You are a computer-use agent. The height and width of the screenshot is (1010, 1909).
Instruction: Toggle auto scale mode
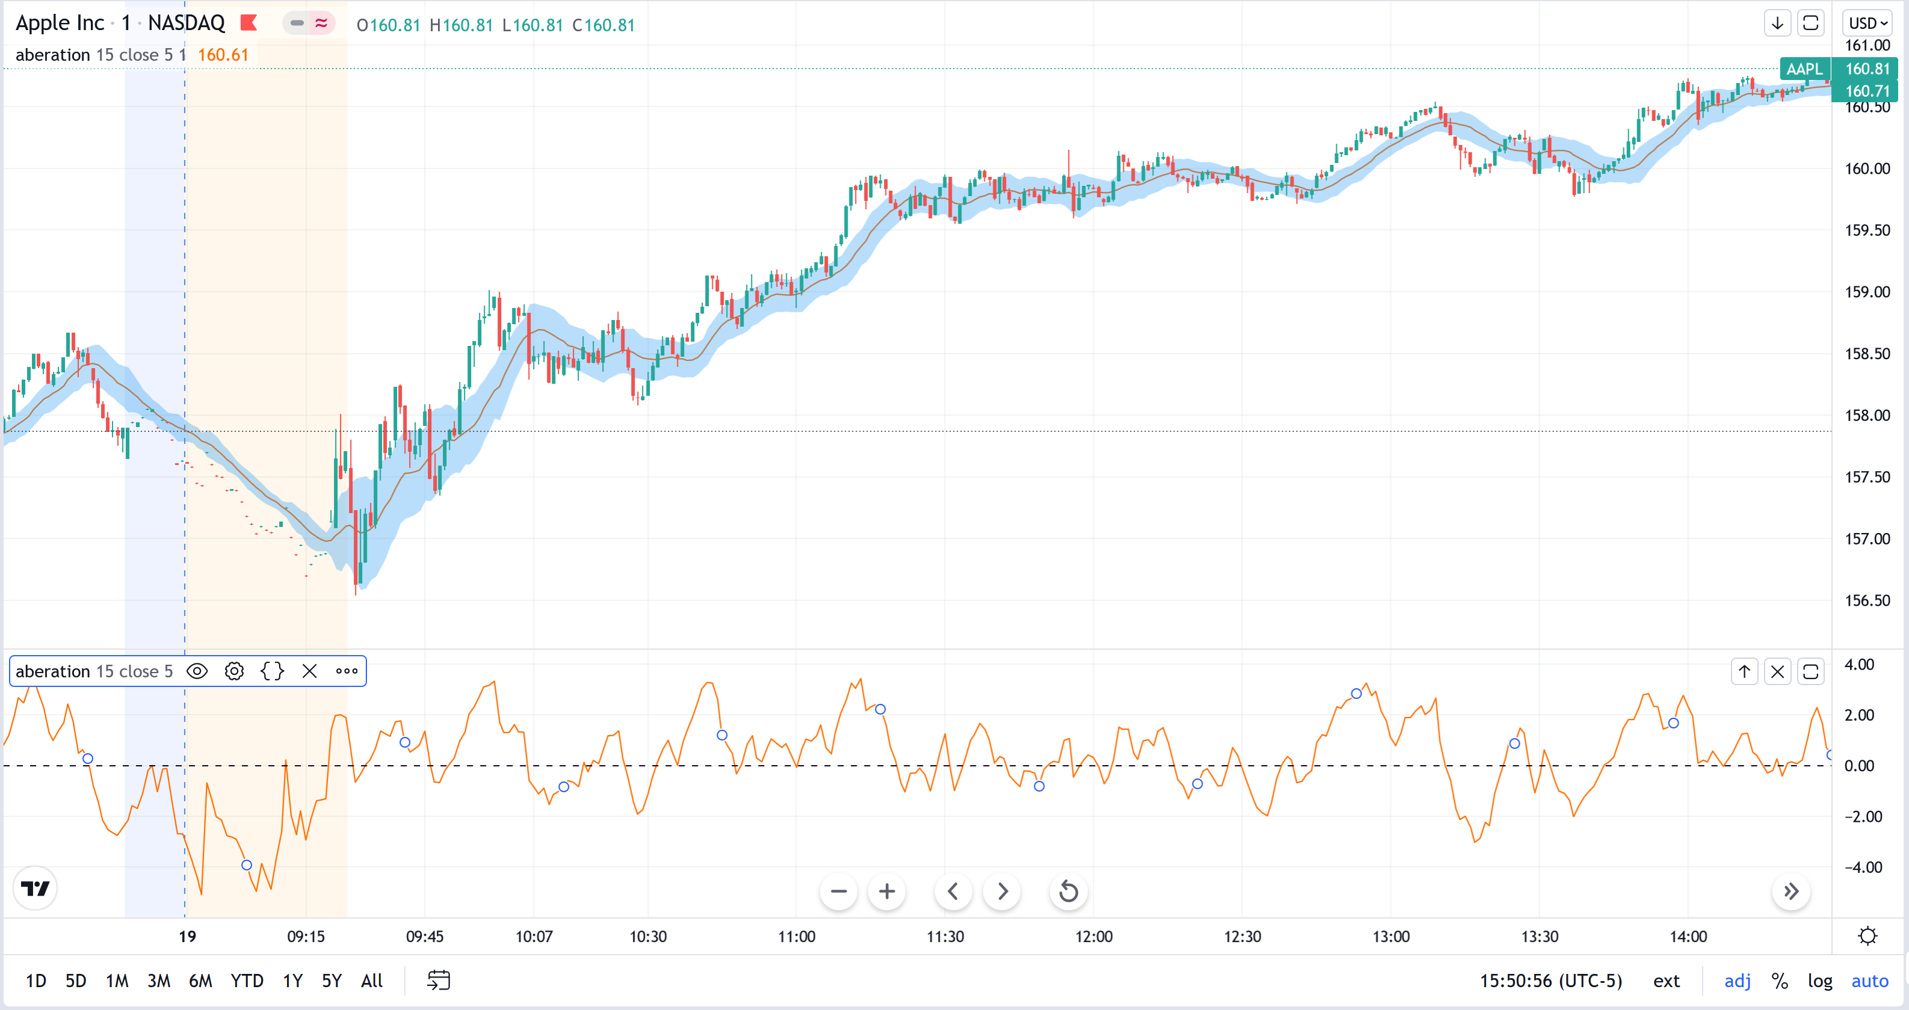point(1869,981)
